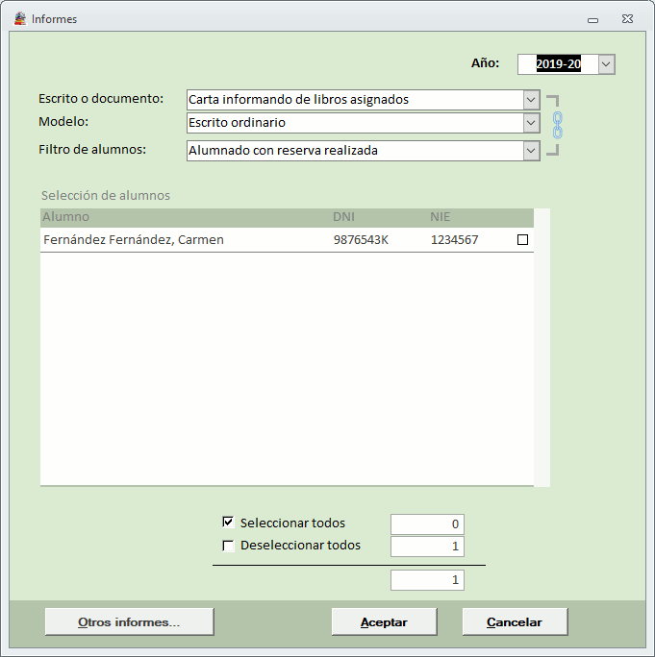
Task: Expand the Escrito o documento dropdown
Action: (x=531, y=99)
